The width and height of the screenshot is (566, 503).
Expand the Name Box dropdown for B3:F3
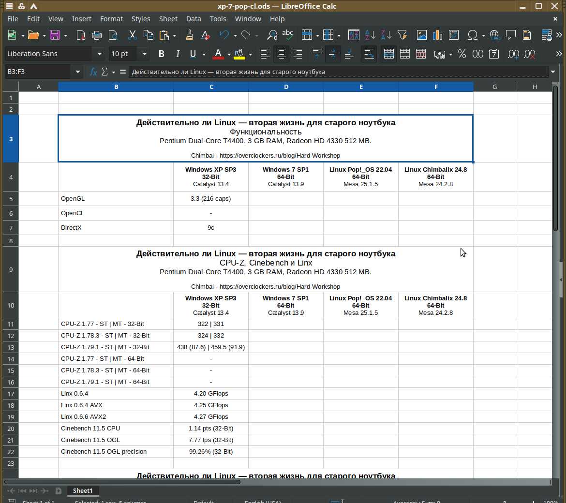click(77, 72)
